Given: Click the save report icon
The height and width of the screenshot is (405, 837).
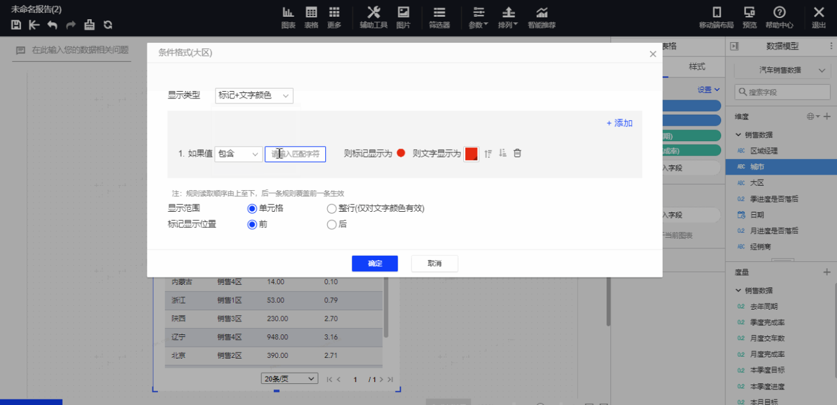Looking at the screenshot, I should (x=16, y=25).
